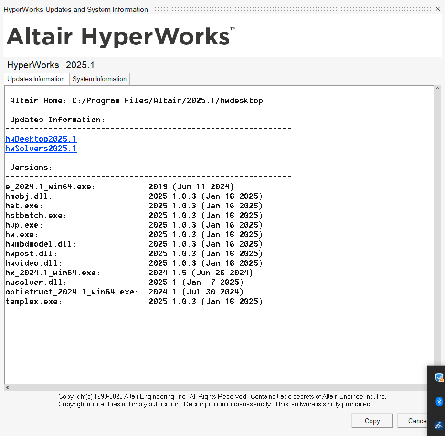Click the dark blue checkered tray icon
445x436 pixels.
point(439,425)
